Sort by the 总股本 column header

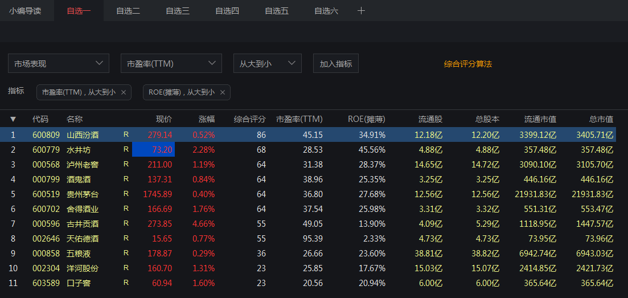[x=487, y=119]
